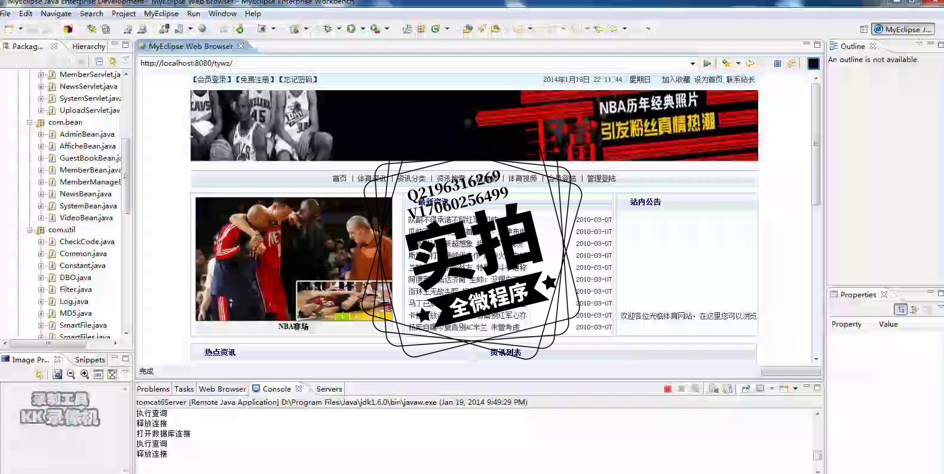Image resolution: width=944 pixels, height=474 pixels.
Task: Select MD5.java in the package tree
Action: pos(75,313)
